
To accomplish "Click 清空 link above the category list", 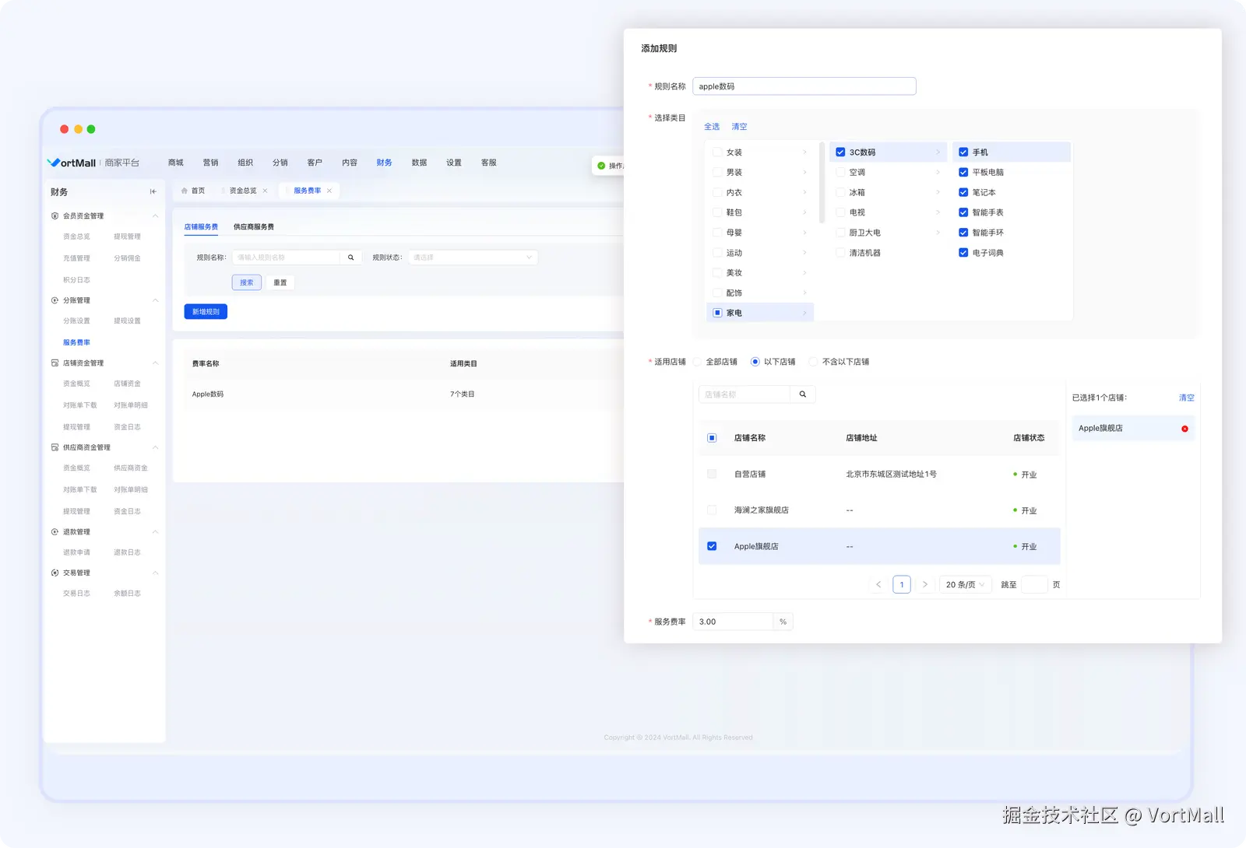I will coord(739,127).
